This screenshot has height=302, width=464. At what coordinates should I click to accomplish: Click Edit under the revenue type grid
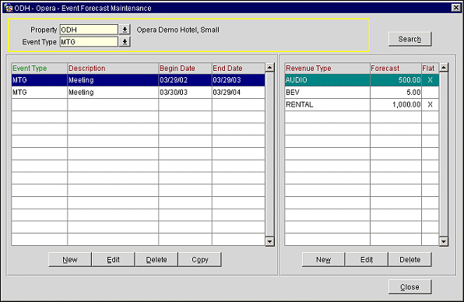pyautogui.click(x=367, y=259)
